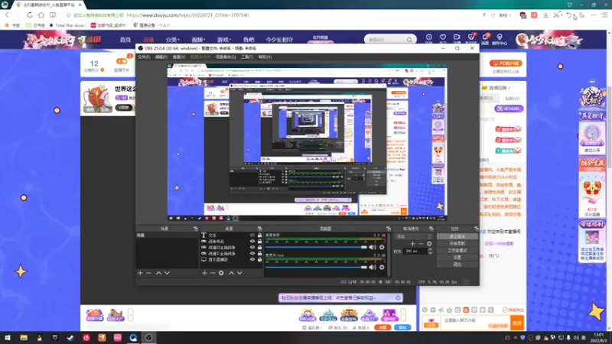The height and width of the screenshot is (344, 612).
Task: Increase transition duration with stepper arrow
Action: (x=430, y=250)
